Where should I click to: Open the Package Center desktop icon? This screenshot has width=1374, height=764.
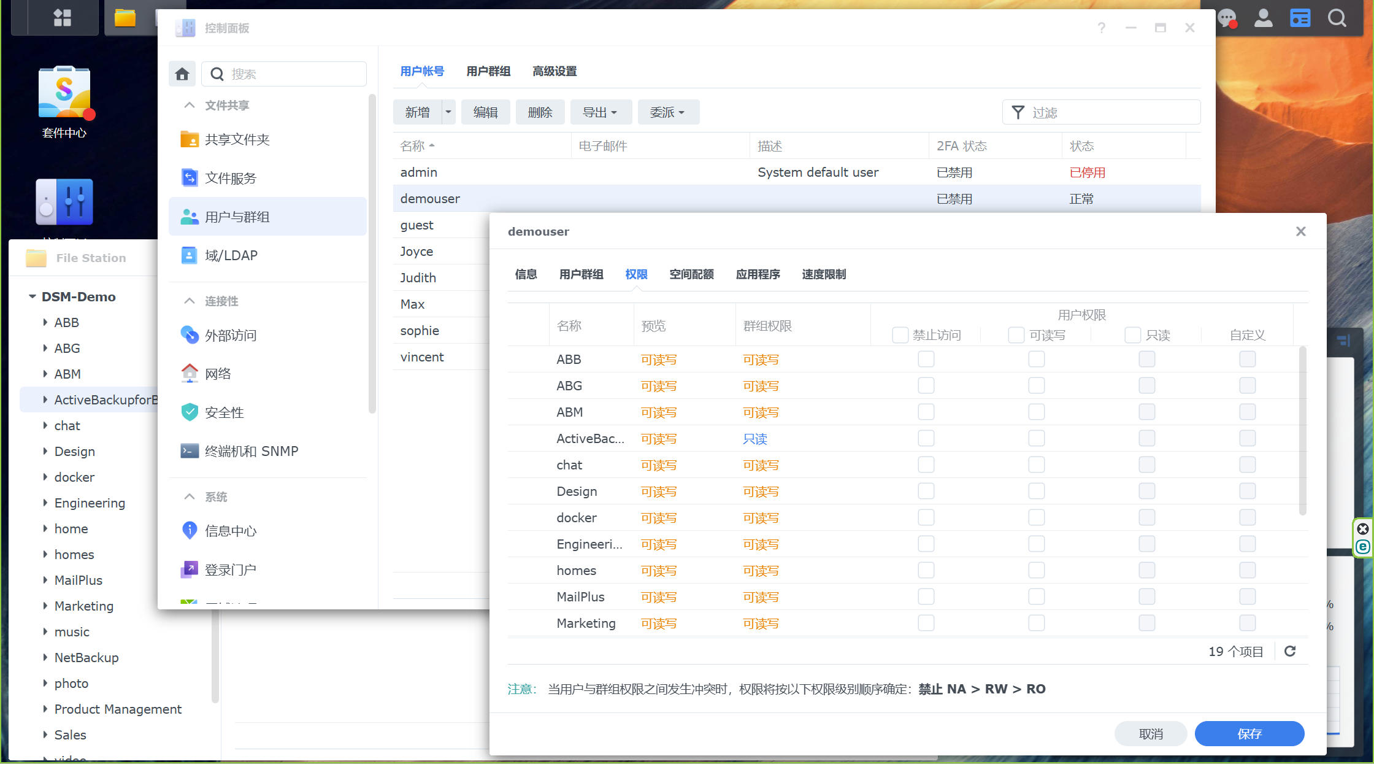[64, 93]
